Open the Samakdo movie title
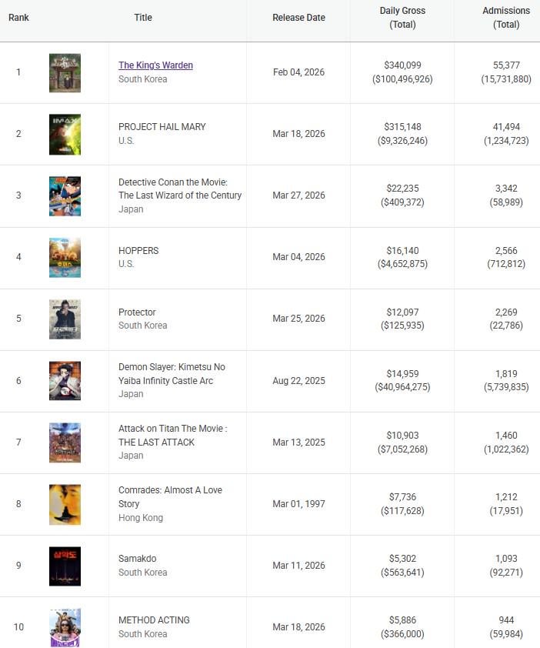540x648 pixels. coord(138,559)
